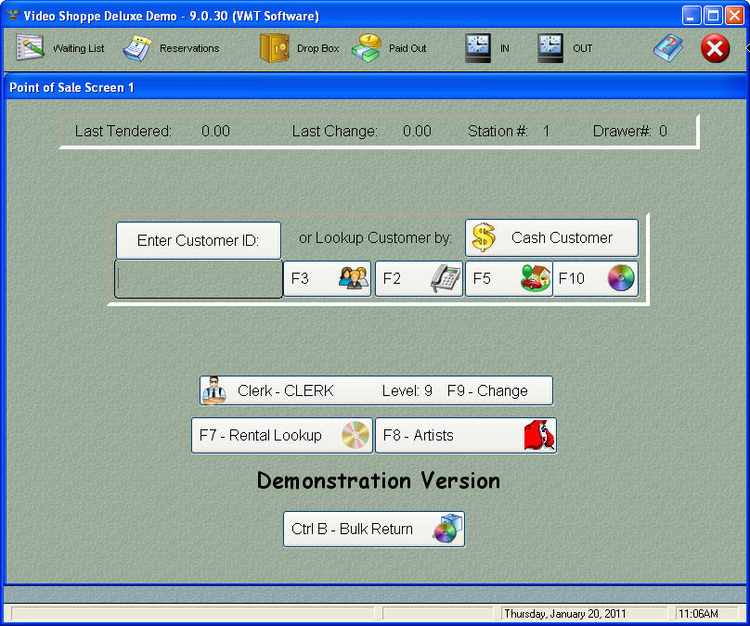Viewport: 750px width, 626px height.
Task: Open F7 - Rental Lookup
Action: [x=281, y=435]
